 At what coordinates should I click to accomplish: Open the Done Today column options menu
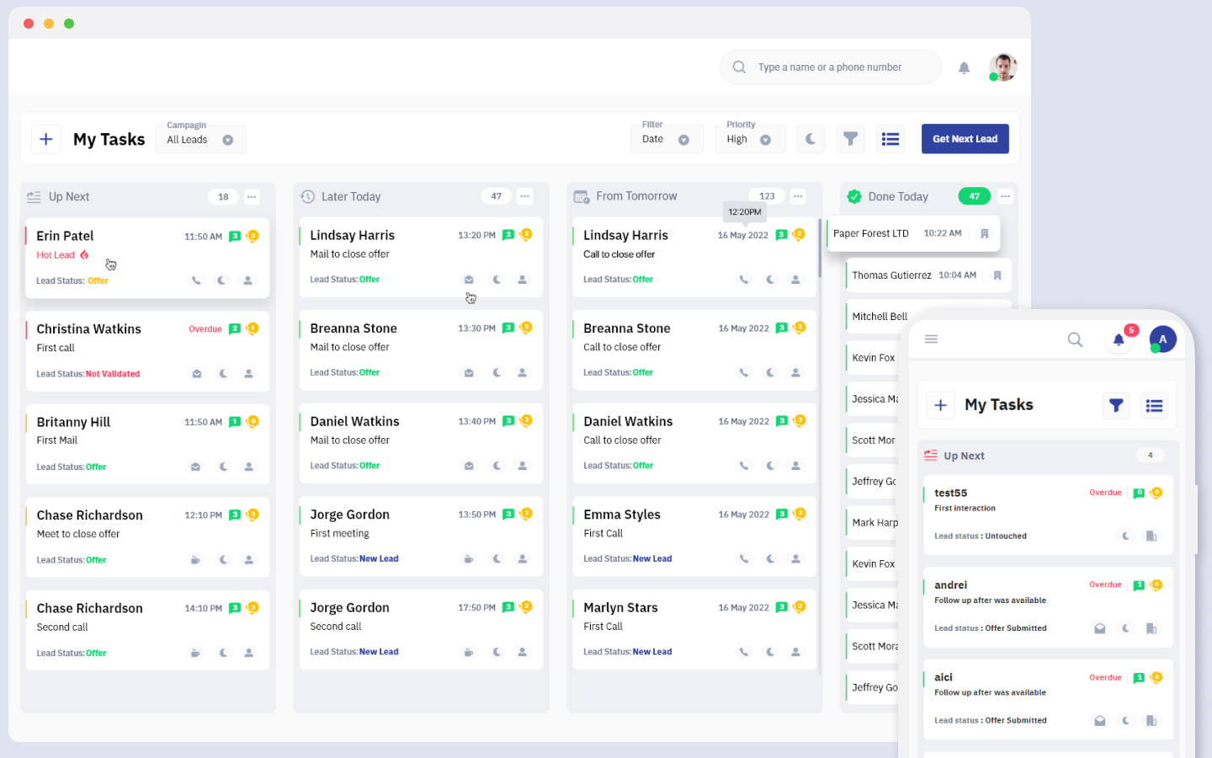1005,196
